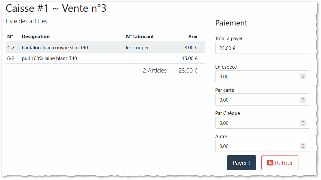Click the N° fabricant column header
This screenshot has height=180, width=321.
pos(140,37)
